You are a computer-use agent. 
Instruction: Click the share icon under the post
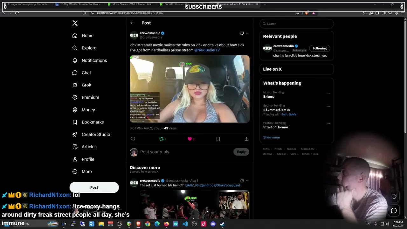[246, 139]
